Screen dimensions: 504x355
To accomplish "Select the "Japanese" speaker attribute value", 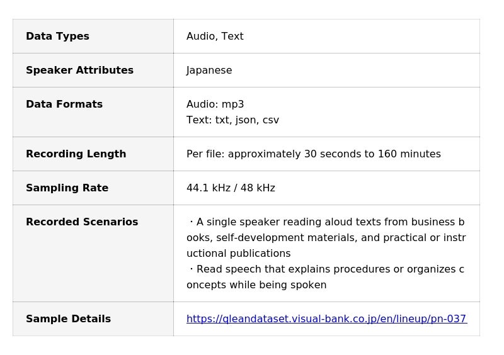I will tap(209, 70).
